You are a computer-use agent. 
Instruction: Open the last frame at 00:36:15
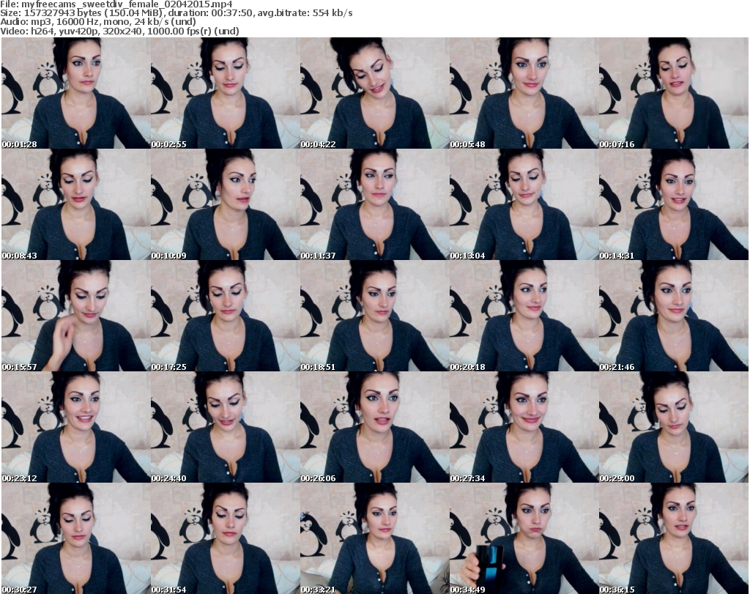[674, 538]
